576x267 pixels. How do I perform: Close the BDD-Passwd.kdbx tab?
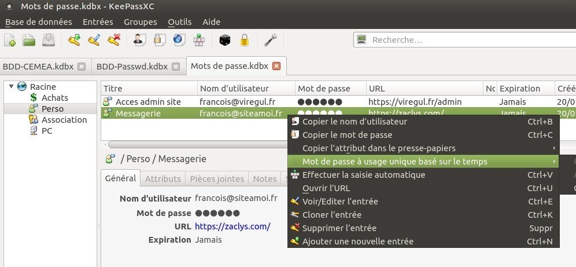point(176,67)
